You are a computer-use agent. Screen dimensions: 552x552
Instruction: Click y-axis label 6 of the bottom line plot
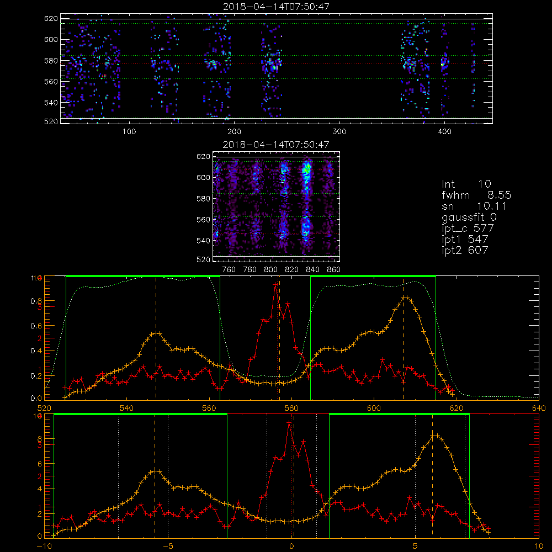tap(40, 464)
